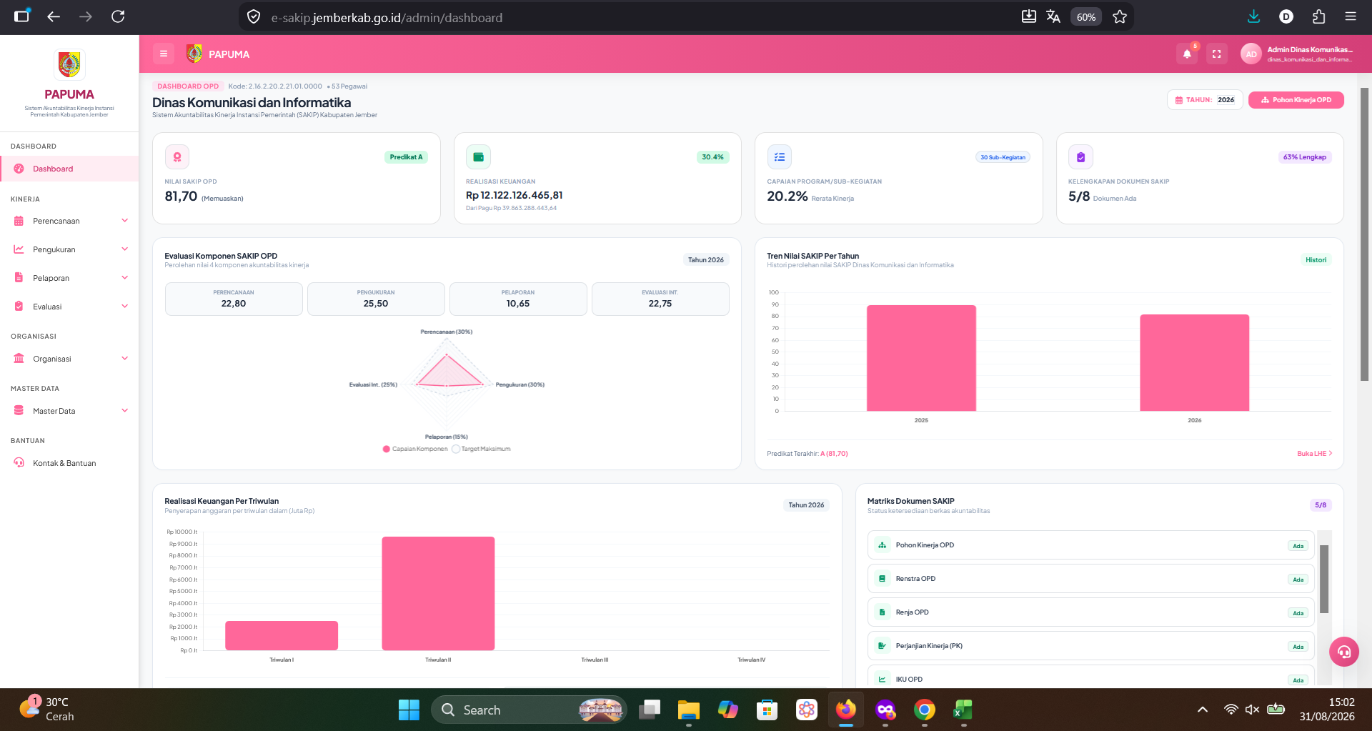
Task: Click the Matriks Dokumen list scrollbar
Action: click(x=1324, y=579)
